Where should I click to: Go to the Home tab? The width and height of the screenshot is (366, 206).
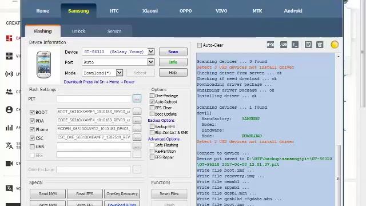pos(43,11)
